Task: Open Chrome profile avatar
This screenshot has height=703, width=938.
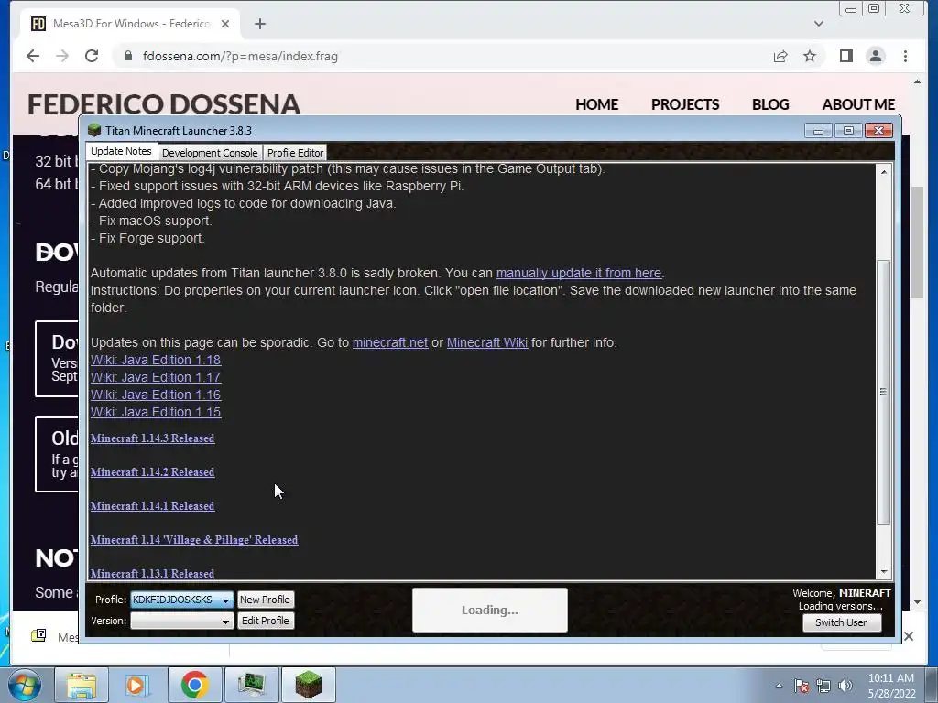Action: pyautogui.click(x=875, y=56)
